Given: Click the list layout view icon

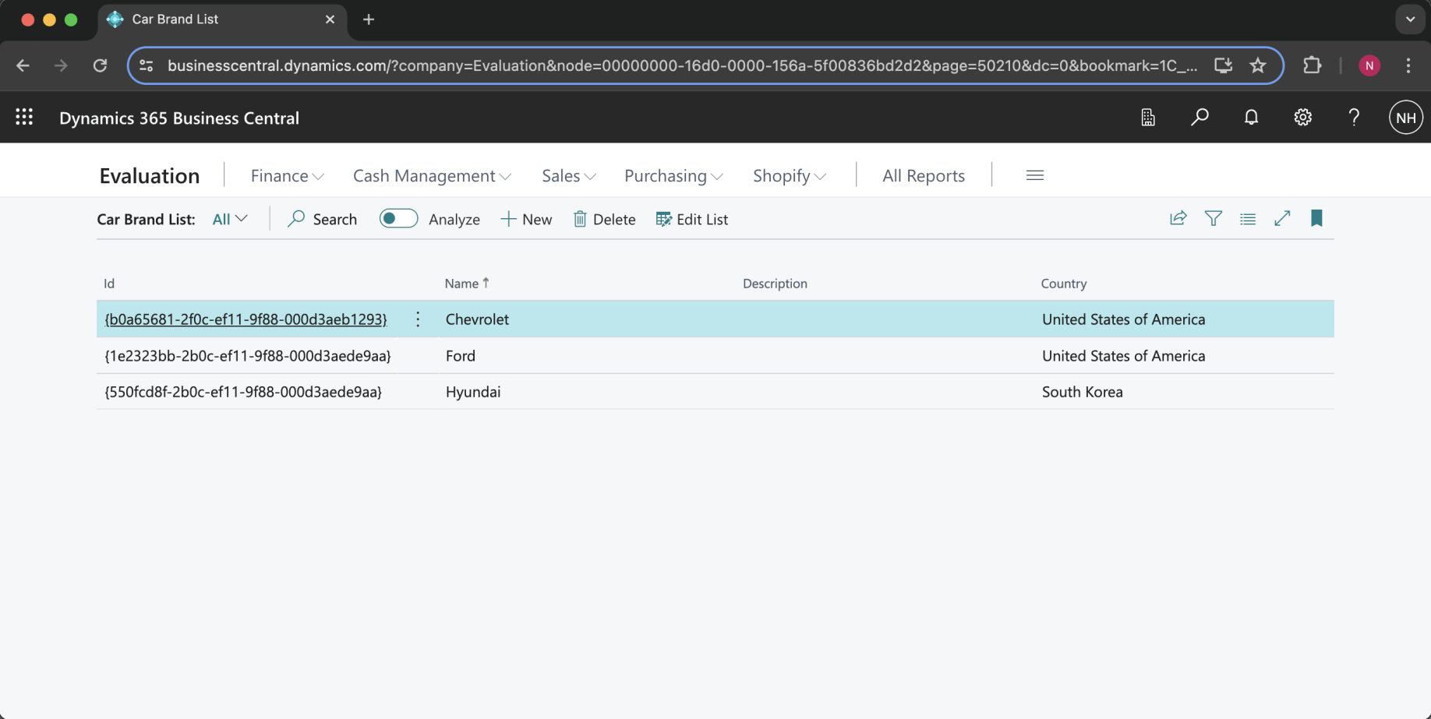Looking at the screenshot, I should [1247, 219].
